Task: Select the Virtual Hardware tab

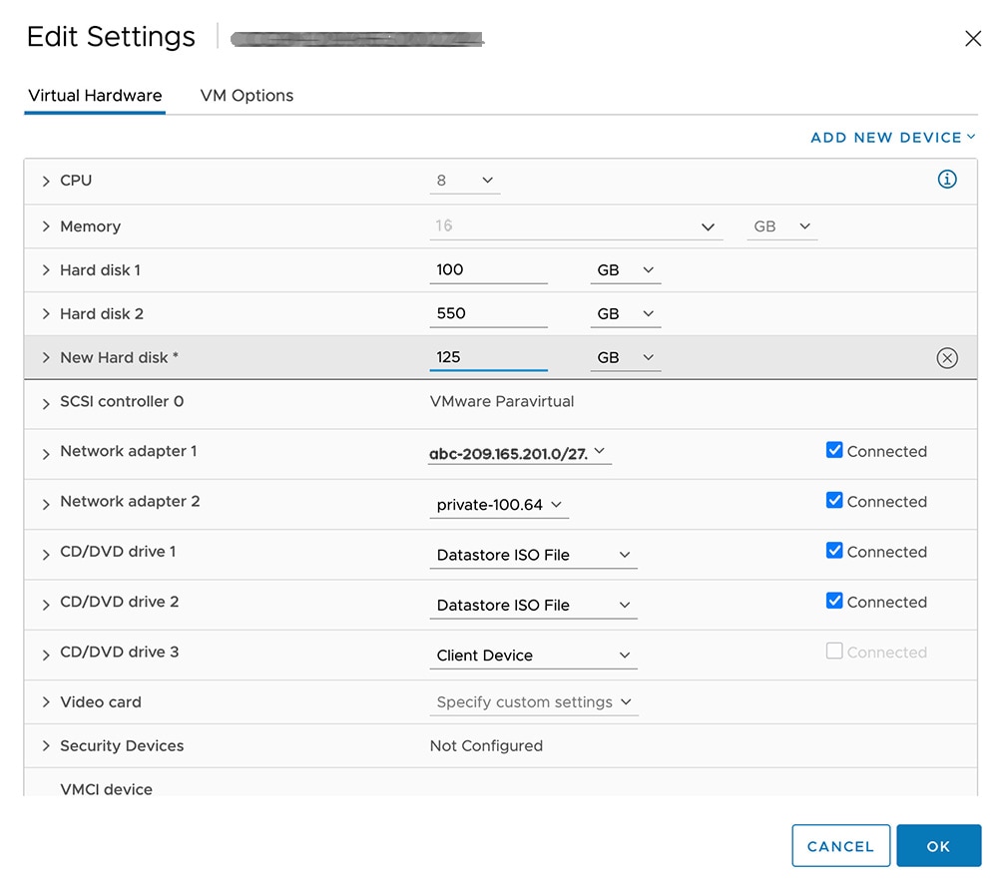Action: (95, 96)
